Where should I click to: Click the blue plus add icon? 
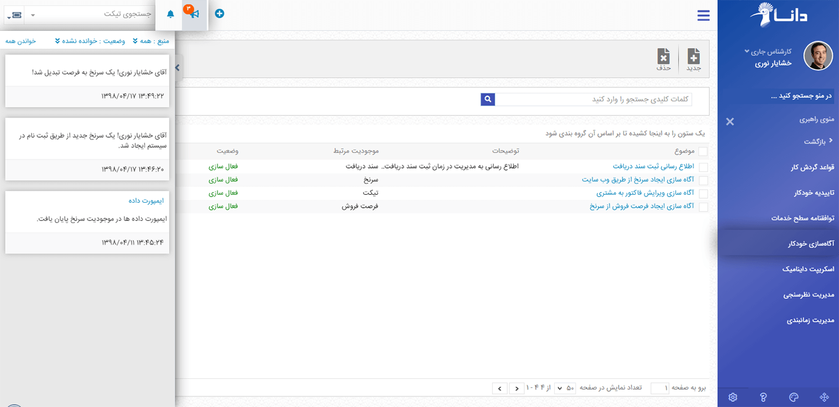(219, 13)
